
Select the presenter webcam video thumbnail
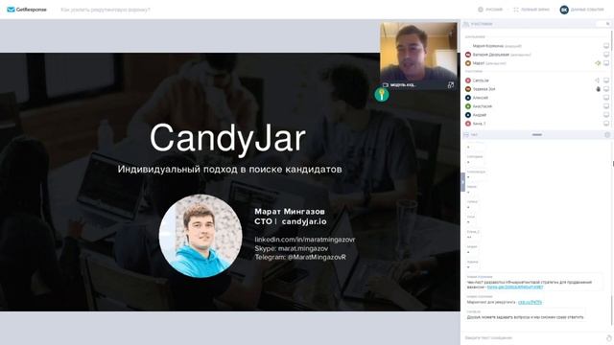(x=418, y=56)
